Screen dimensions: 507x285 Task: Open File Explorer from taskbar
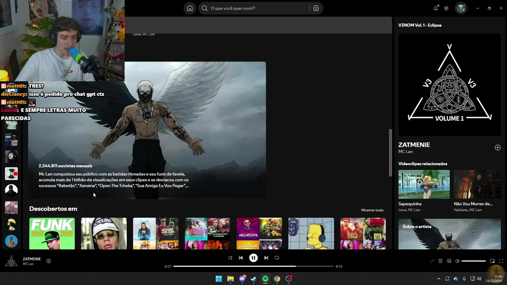pyautogui.click(x=230, y=279)
